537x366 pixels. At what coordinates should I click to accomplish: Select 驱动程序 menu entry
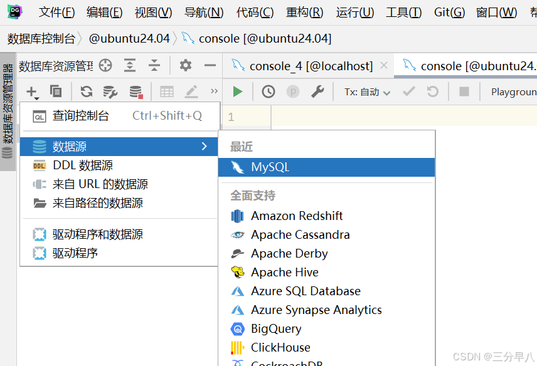119,253
